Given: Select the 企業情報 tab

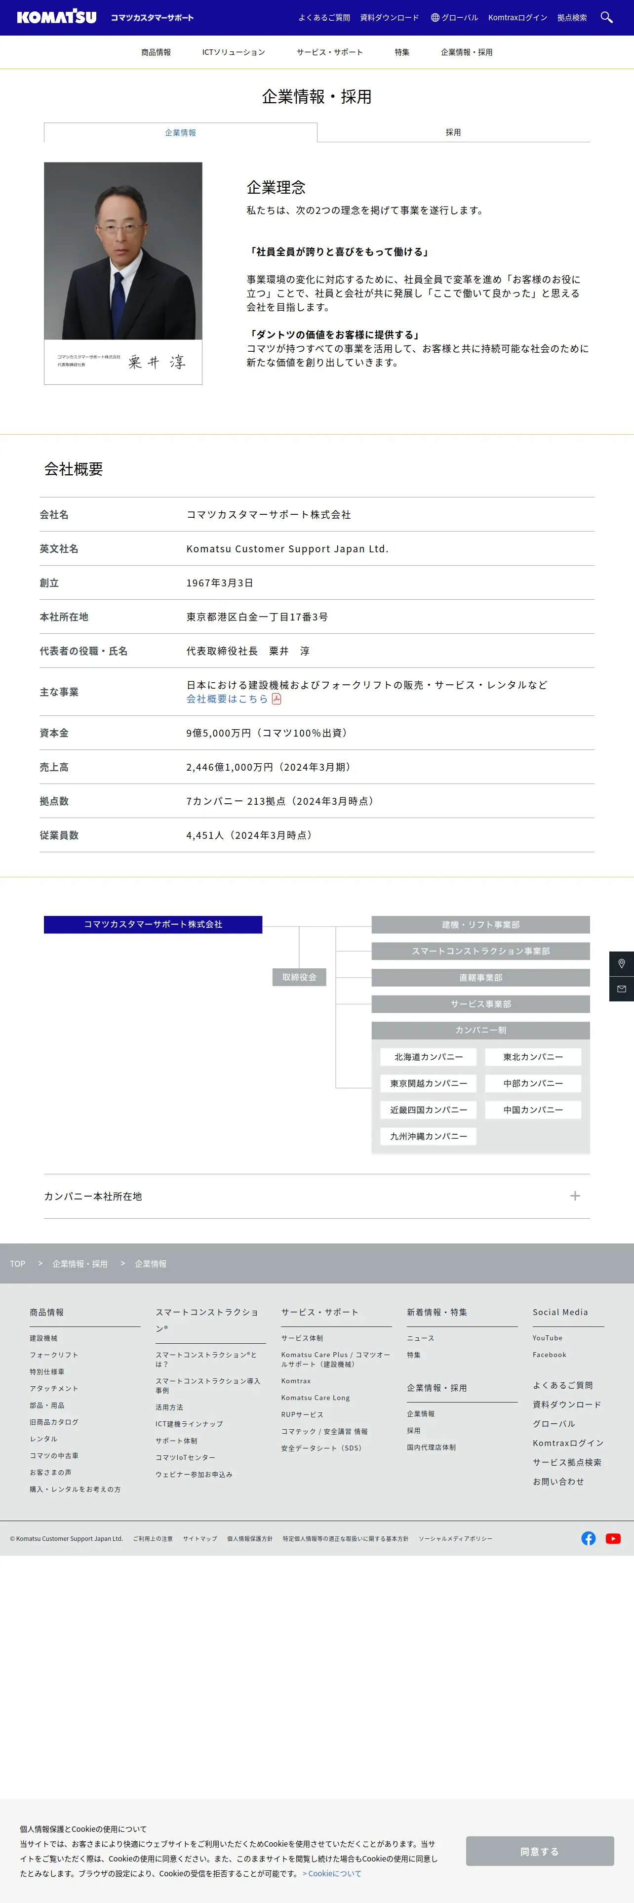Looking at the screenshot, I should (x=180, y=132).
